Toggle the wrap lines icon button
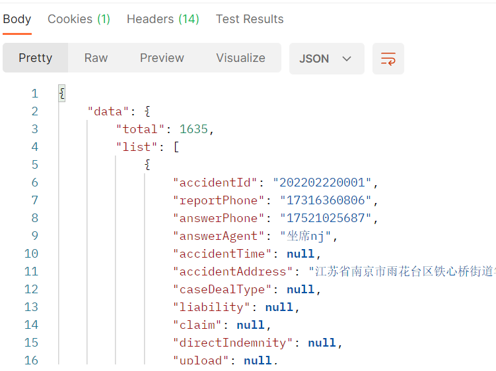Screen dimensions: 496x371 click(x=388, y=59)
